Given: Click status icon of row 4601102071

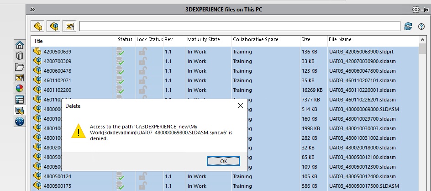Looking at the screenshot, I should pos(120,80).
